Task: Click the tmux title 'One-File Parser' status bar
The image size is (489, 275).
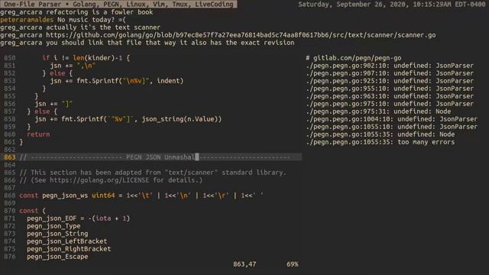Action: coord(118,4)
